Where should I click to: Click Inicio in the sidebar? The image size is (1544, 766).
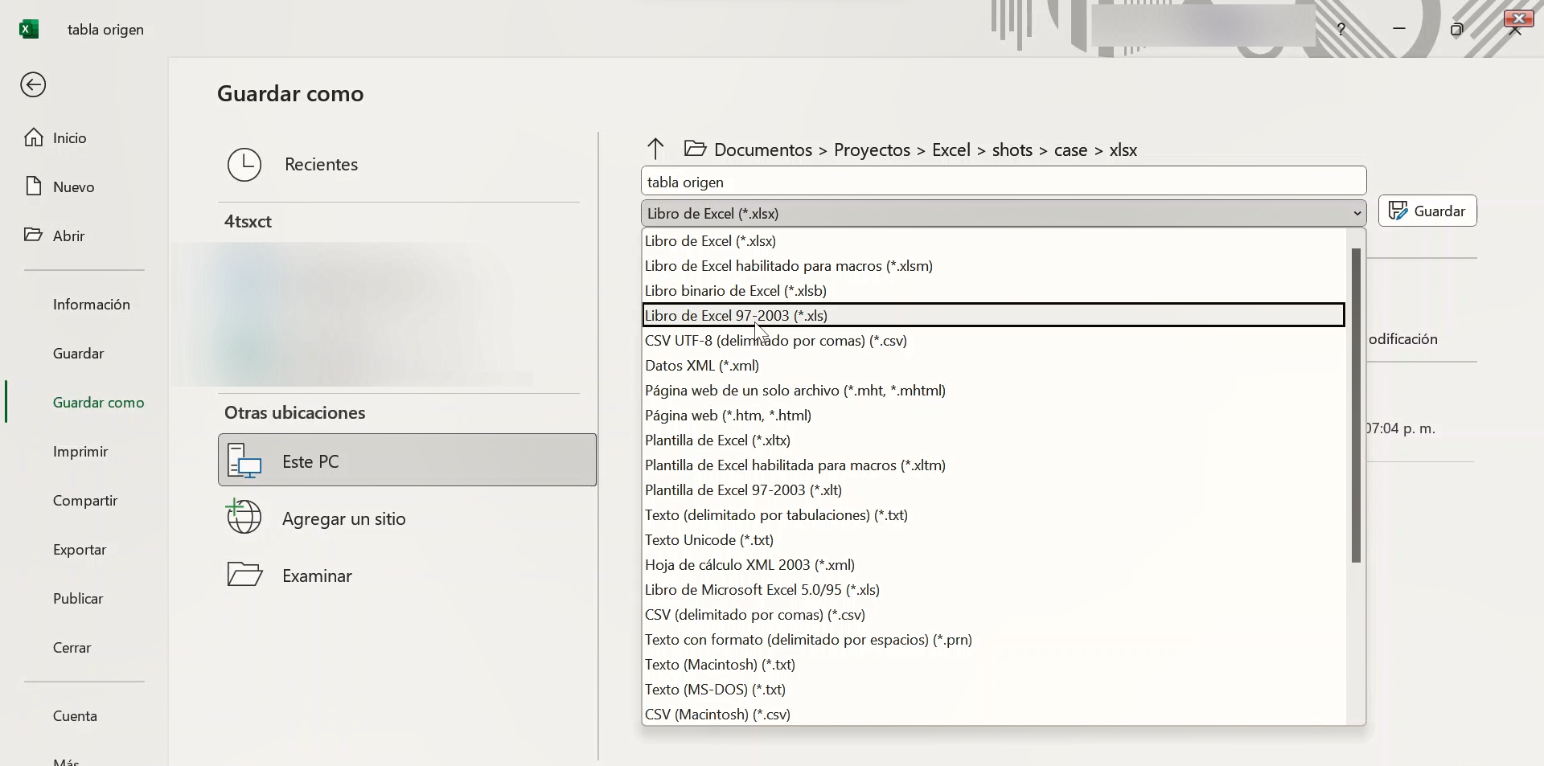tap(69, 137)
